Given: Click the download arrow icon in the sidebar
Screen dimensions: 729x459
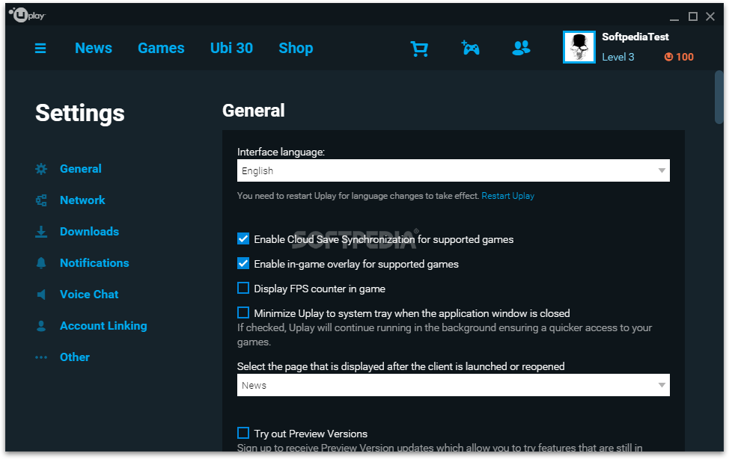Looking at the screenshot, I should point(41,232).
